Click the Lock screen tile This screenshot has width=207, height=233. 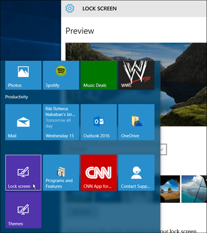click(23, 173)
